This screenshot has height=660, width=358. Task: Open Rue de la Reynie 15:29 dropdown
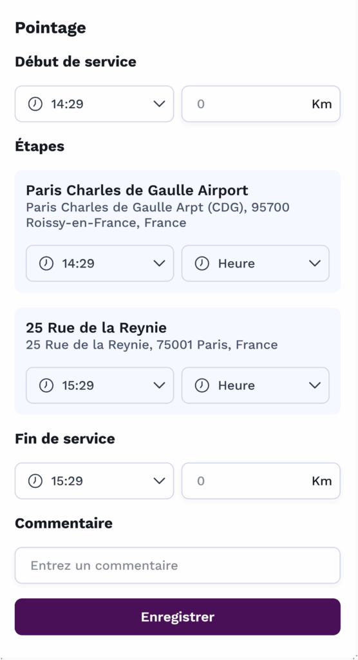pyautogui.click(x=100, y=385)
